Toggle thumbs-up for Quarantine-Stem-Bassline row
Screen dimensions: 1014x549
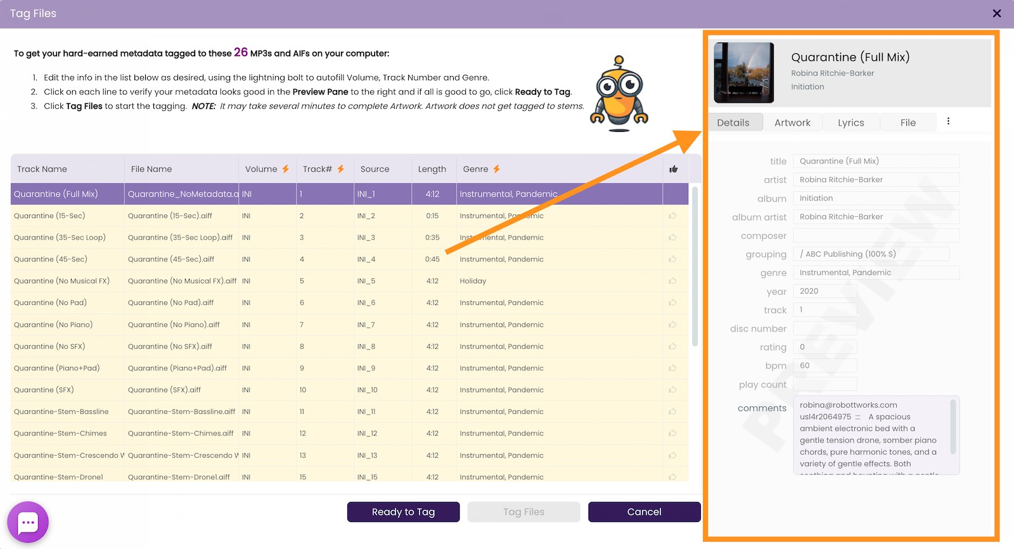click(x=672, y=411)
